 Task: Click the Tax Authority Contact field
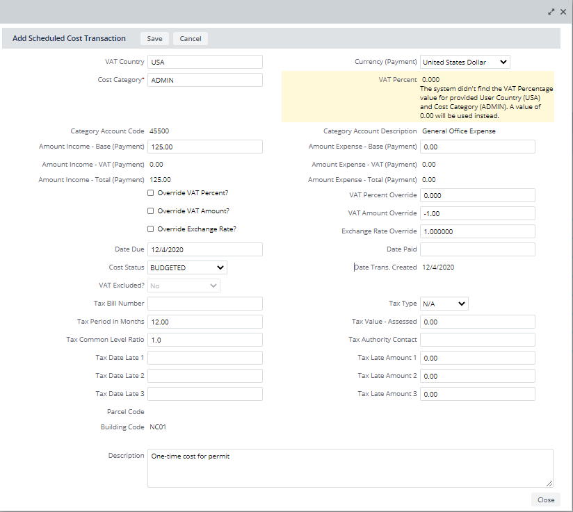click(x=477, y=339)
